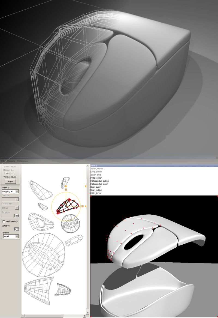Image resolution: width=218 pixels, height=318 pixels.
Task: Open the Preferences menu
Action: (x=23, y=161)
